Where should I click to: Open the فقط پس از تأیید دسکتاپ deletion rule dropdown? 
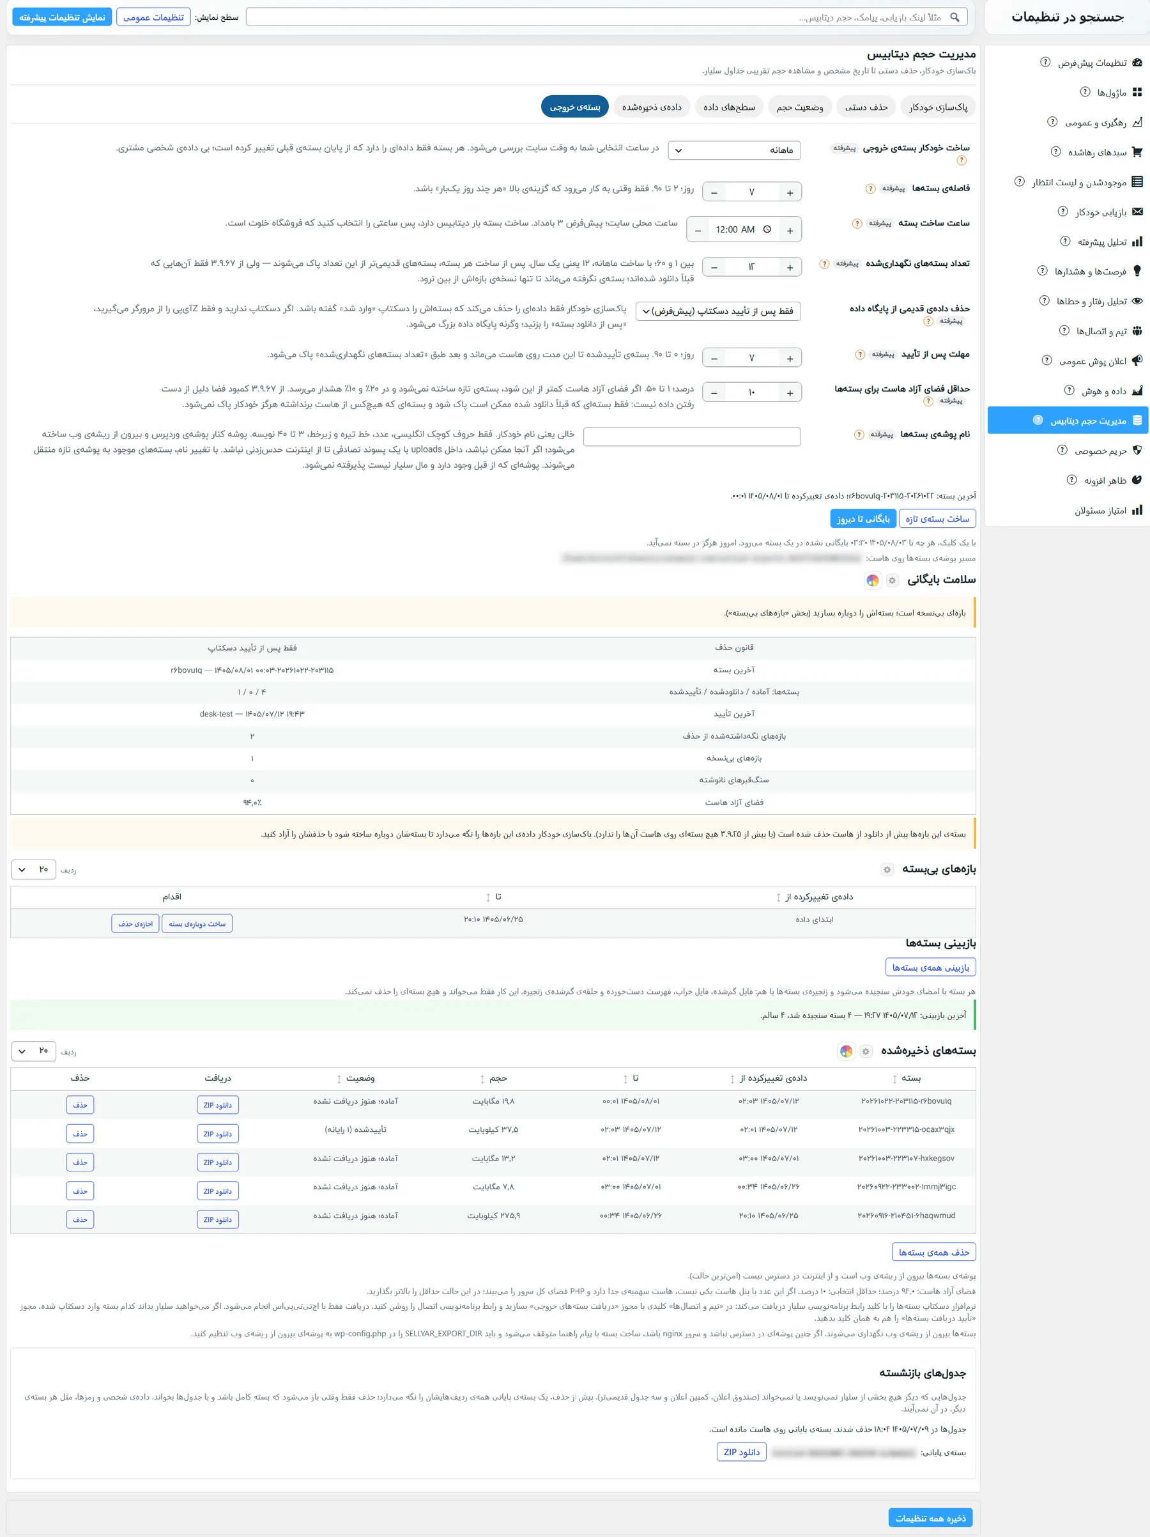[x=719, y=311]
